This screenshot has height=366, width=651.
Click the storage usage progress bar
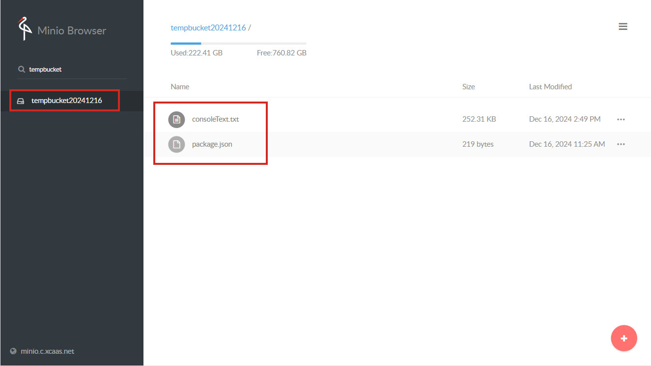point(238,44)
